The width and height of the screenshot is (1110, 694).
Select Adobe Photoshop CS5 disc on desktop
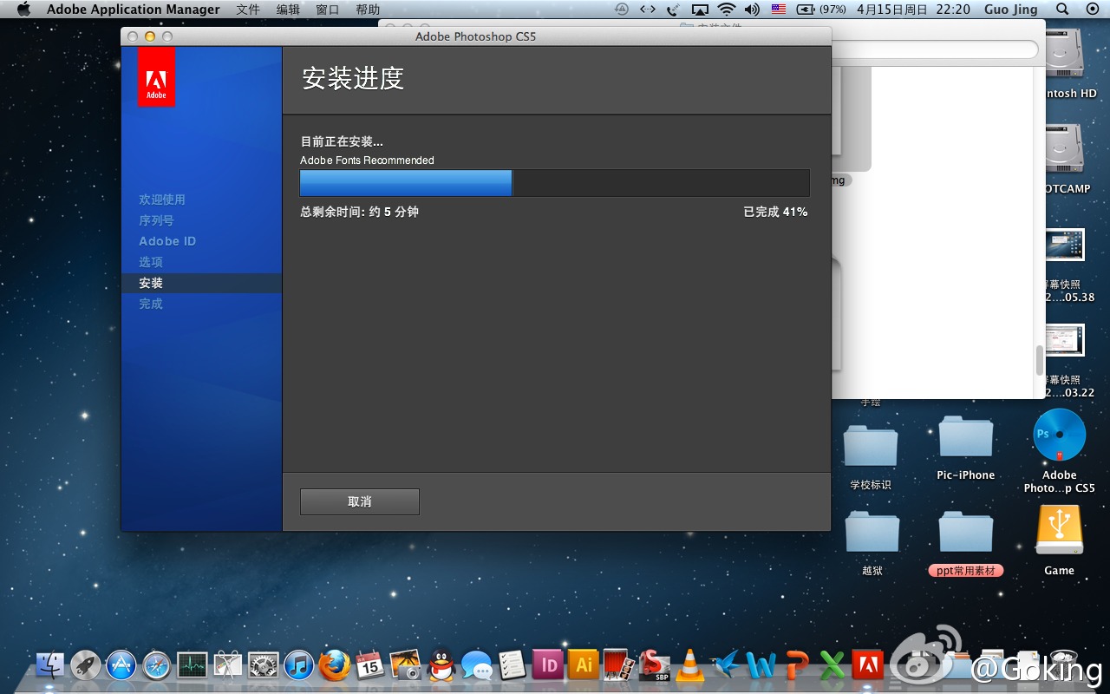[1060, 435]
